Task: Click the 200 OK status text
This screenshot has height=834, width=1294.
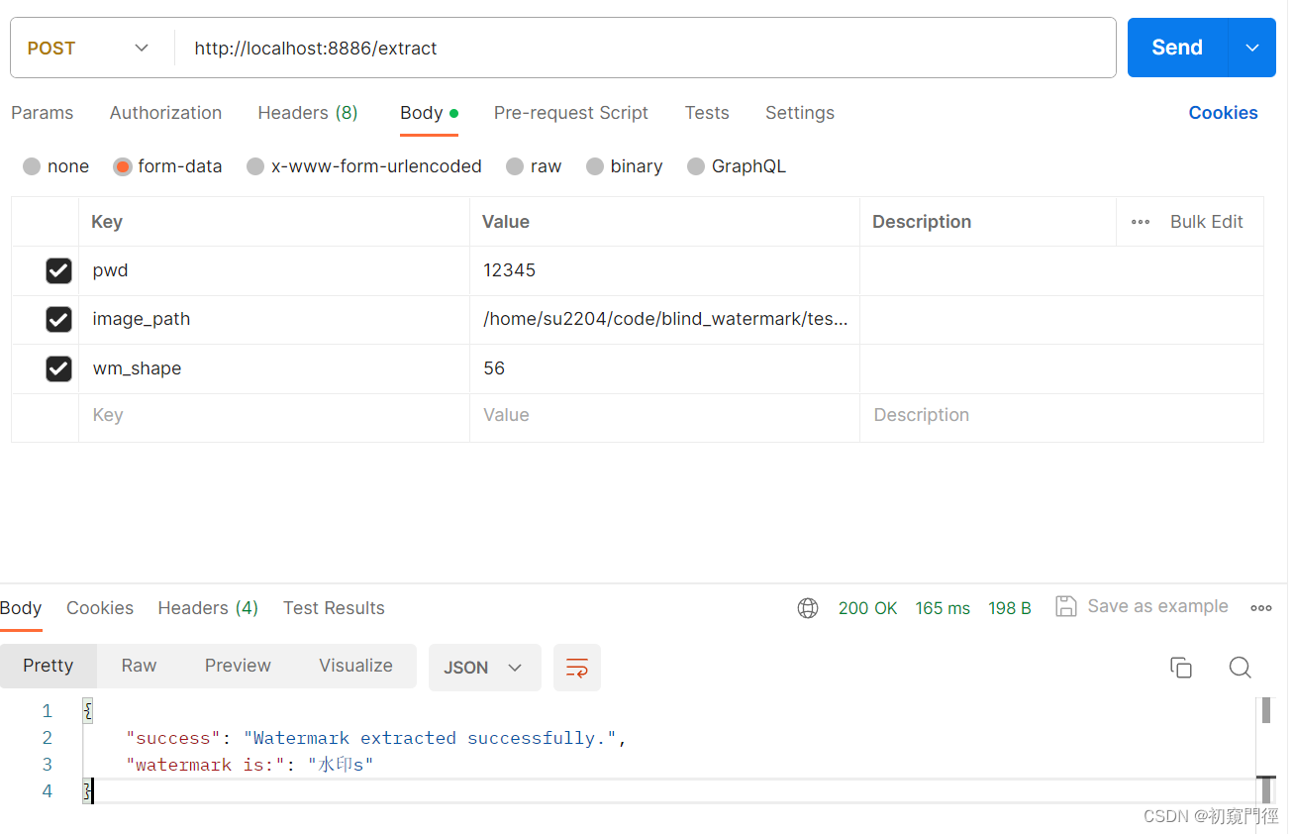Action: (867, 608)
